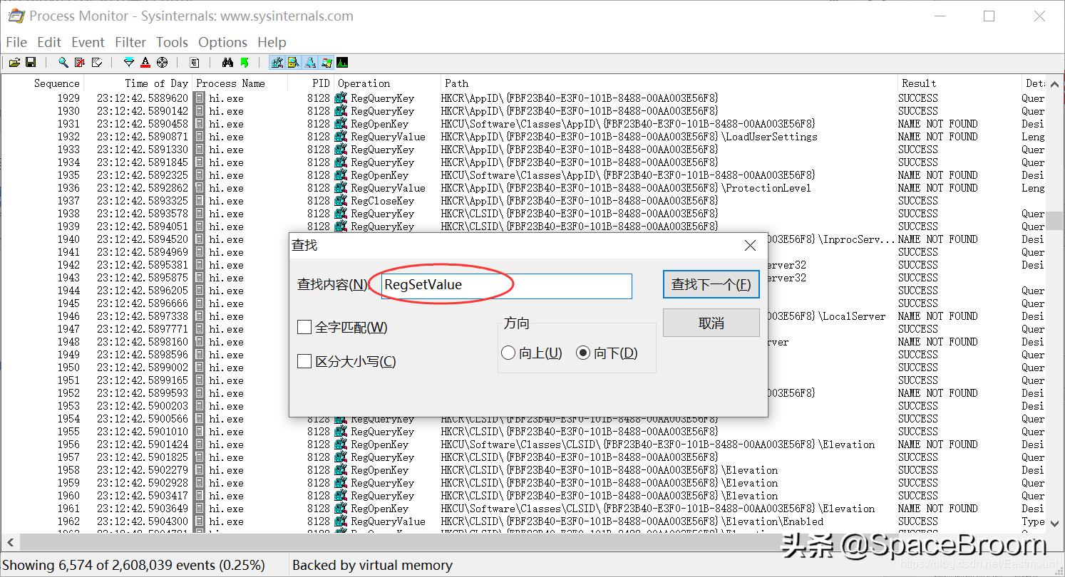Click the RegCloseKey operation in row 1937

click(x=382, y=201)
